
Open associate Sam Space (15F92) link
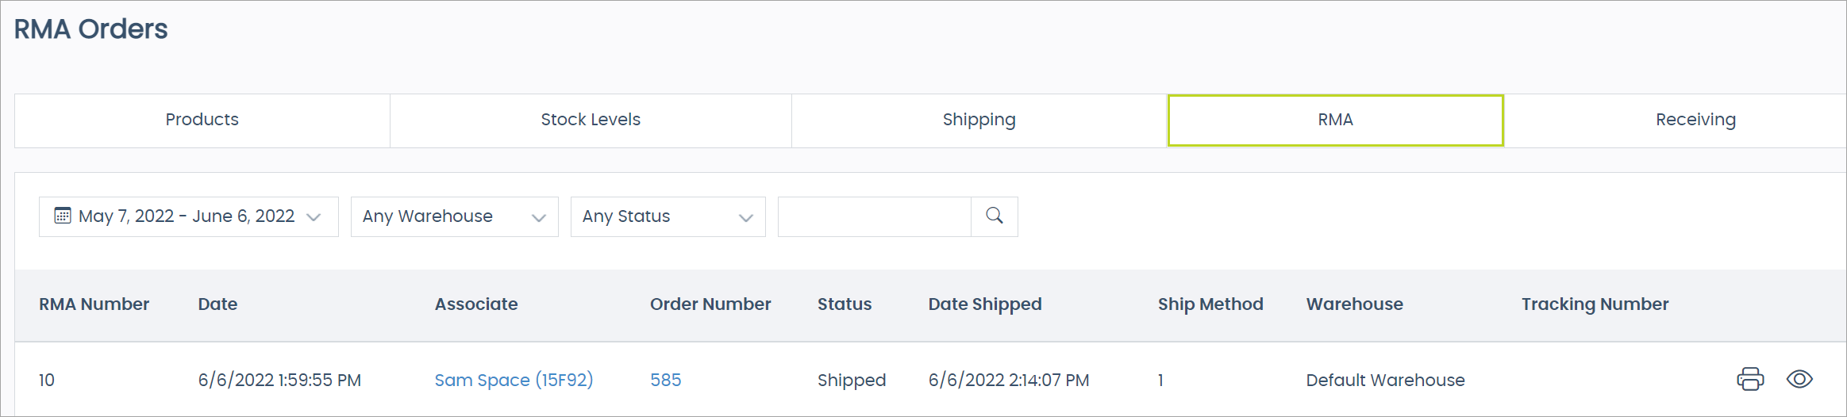514,380
